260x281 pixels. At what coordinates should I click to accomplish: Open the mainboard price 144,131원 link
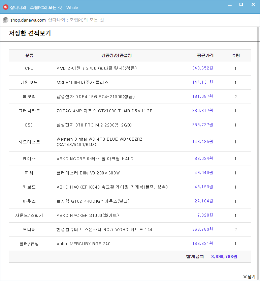pyautogui.click(x=202, y=82)
